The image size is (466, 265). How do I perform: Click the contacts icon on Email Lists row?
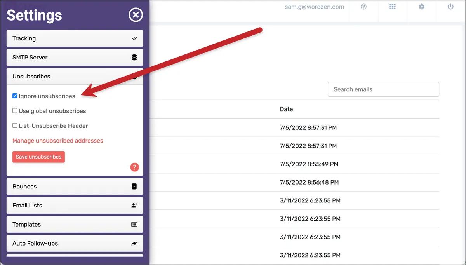coord(134,206)
